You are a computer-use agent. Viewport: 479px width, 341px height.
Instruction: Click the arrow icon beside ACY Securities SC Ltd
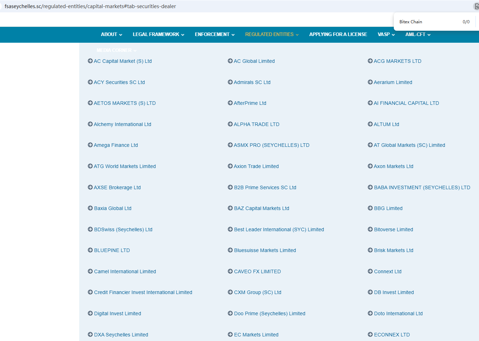[90, 82]
